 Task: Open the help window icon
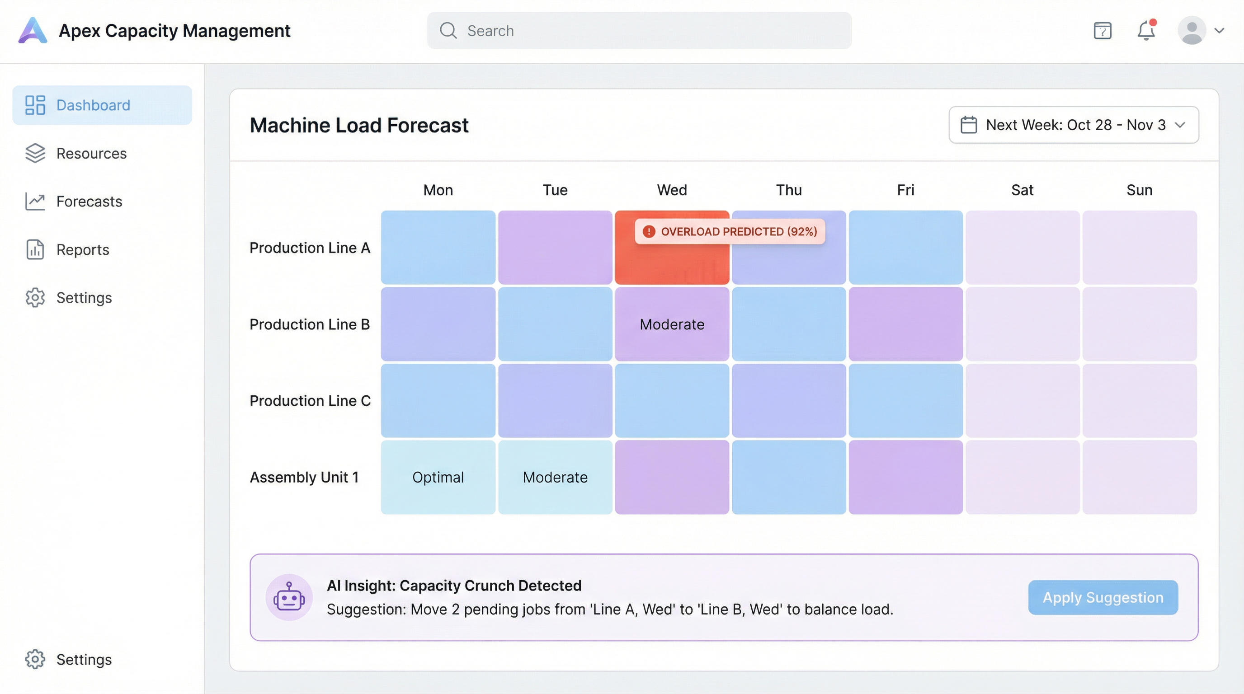1102,31
